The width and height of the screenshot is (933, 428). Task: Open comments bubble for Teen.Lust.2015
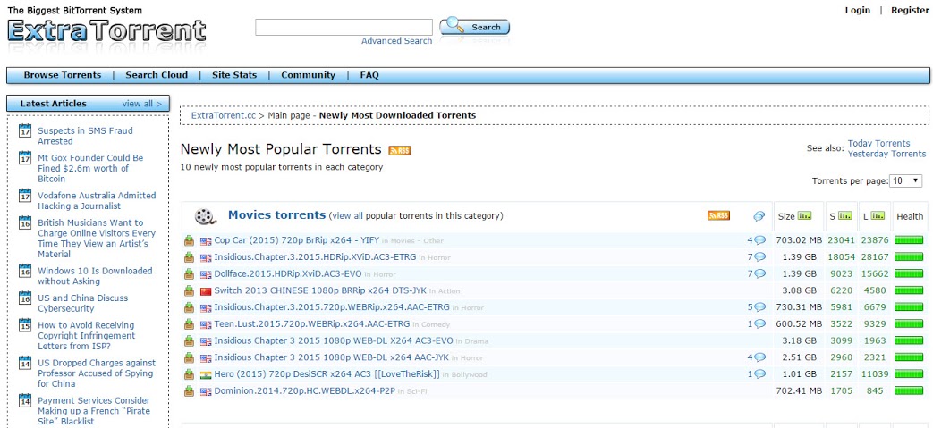point(759,324)
